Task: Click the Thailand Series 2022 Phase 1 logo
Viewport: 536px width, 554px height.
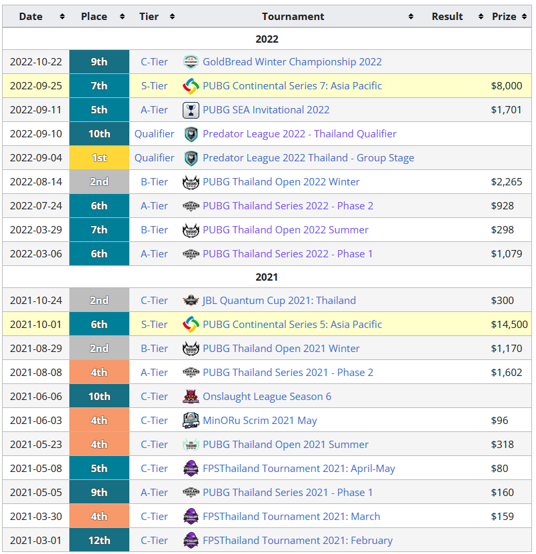Action: coord(191,254)
